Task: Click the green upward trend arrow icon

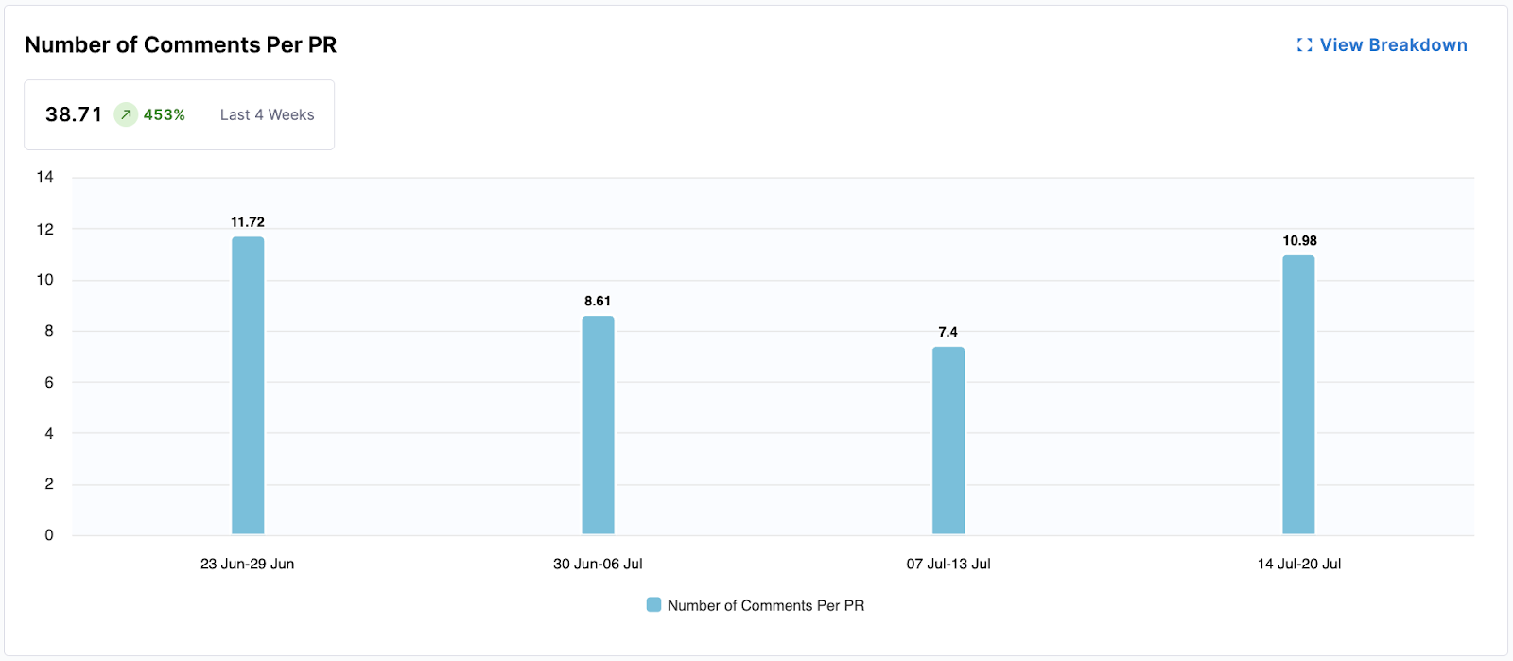Action: click(x=124, y=114)
